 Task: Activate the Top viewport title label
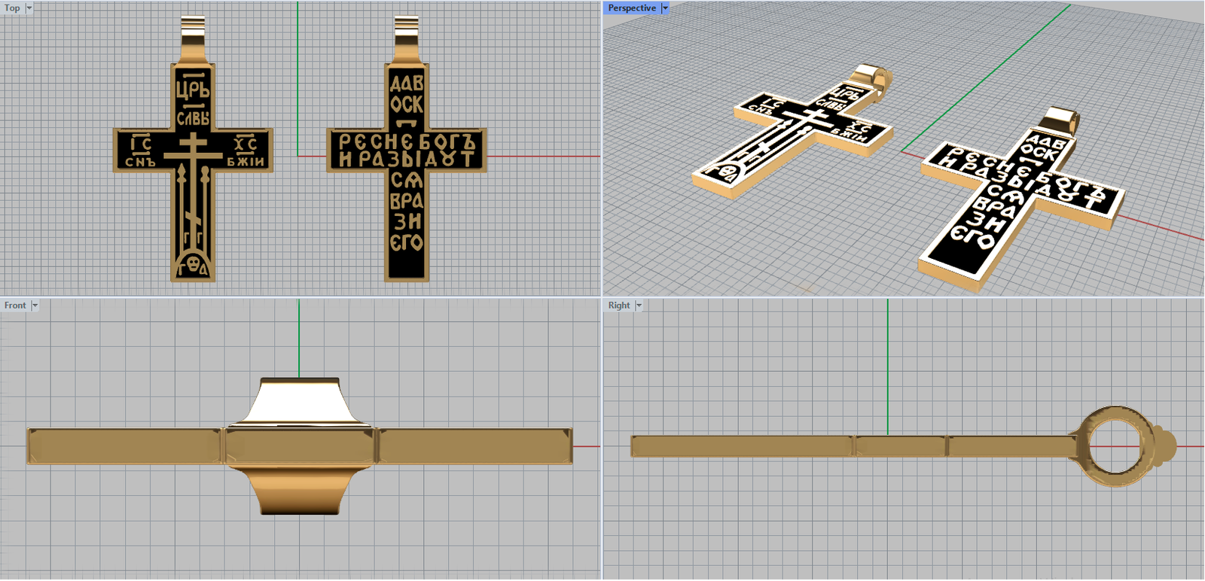pyautogui.click(x=12, y=8)
